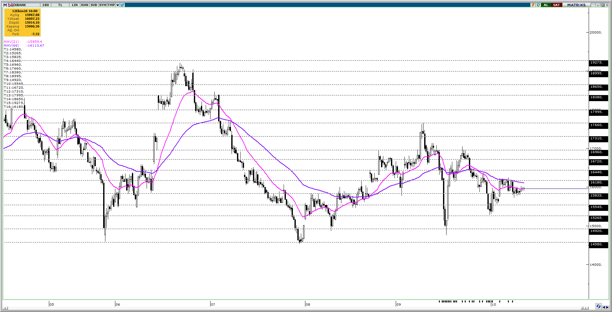Screen dimensions: 612x312
Task: Click the Kapanış value 15960,36
Action: [32, 26]
